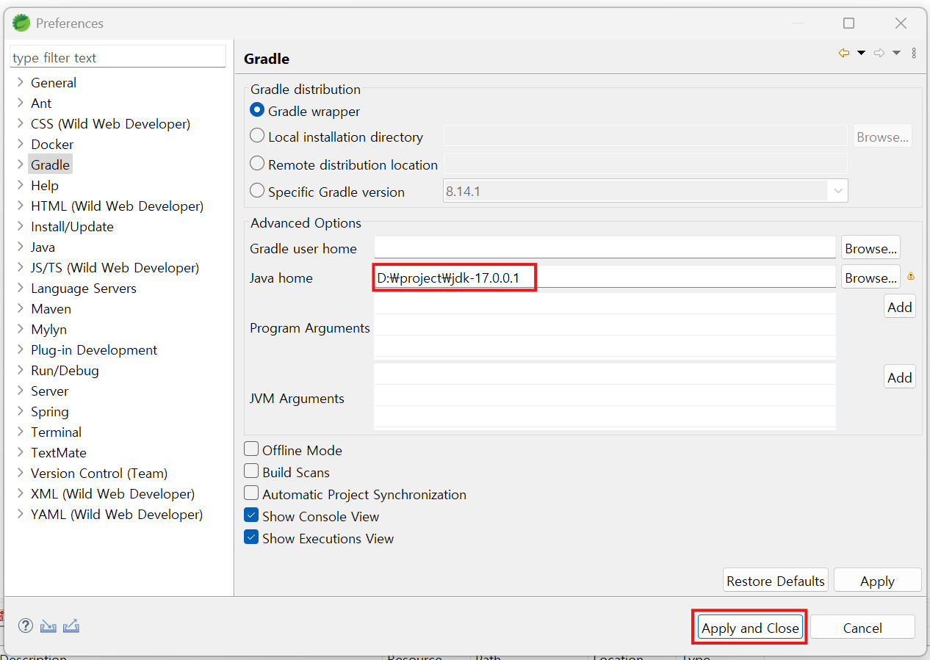Viewport: 930px width, 660px height.
Task: Select the Gradle wrapper radio button
Action: click(257, 110)
